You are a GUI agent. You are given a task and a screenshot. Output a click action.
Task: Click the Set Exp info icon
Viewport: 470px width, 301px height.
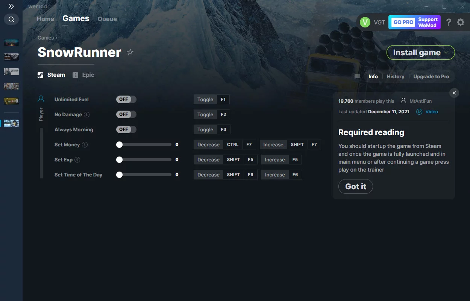click(x=77, y=160)
